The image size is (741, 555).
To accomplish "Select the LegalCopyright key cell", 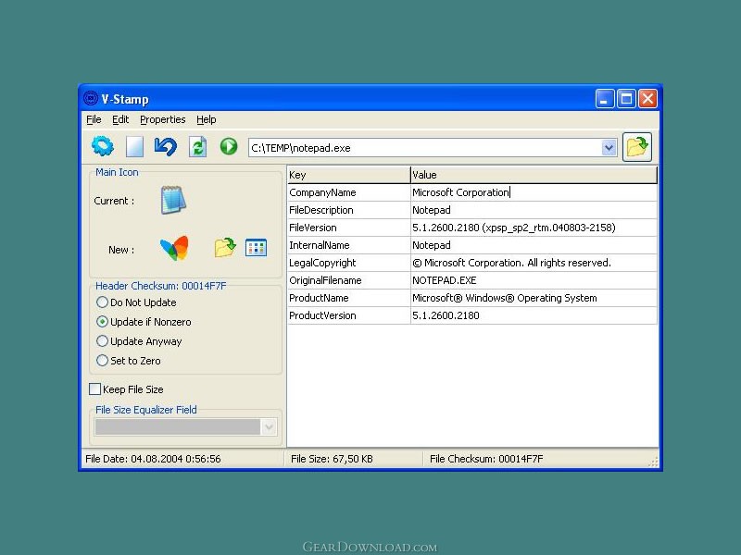I will [349, 263].
